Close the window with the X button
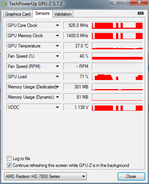Screen dimensions: 149x184 (x=139, y=2)
